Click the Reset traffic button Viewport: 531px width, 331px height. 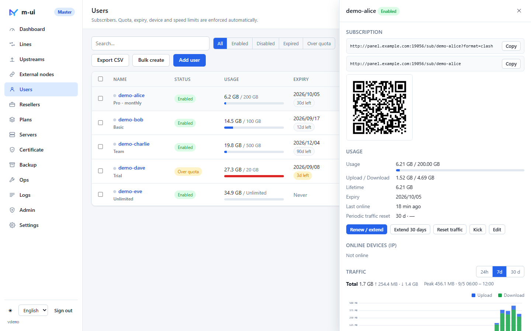(450, 229)
